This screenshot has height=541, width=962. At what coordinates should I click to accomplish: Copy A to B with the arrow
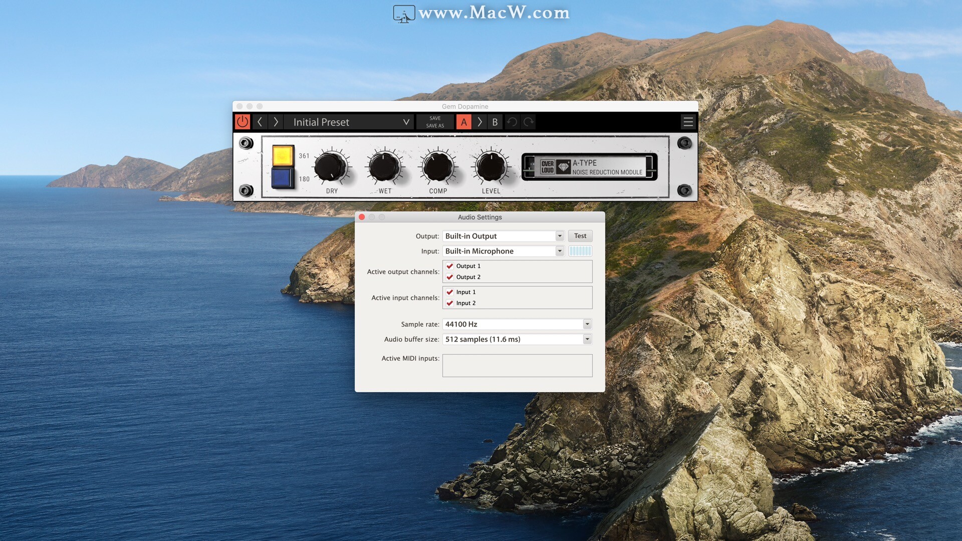[x=479, y=122]
